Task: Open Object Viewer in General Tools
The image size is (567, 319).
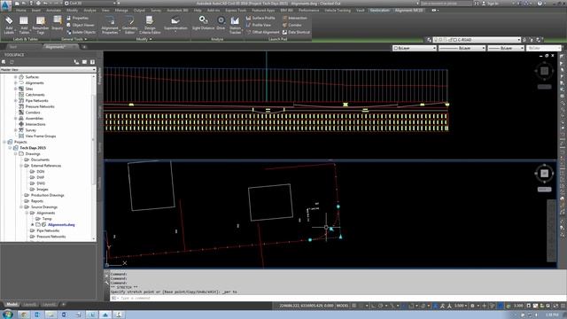Action: 81,25
